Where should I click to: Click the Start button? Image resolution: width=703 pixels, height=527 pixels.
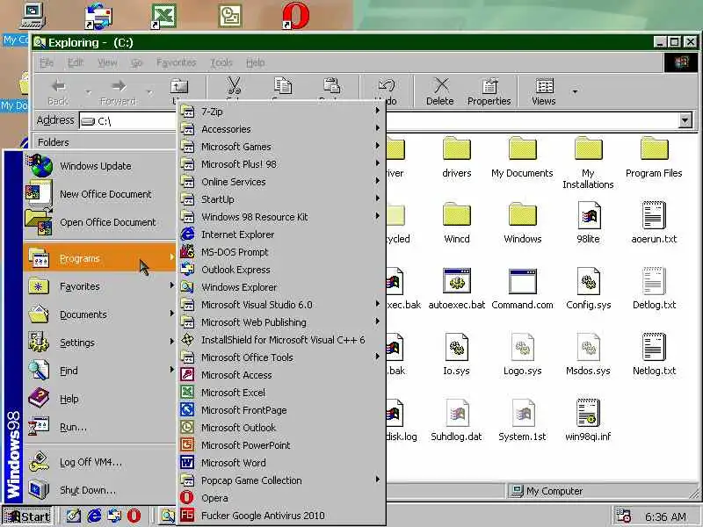click(x=27, y=516)
